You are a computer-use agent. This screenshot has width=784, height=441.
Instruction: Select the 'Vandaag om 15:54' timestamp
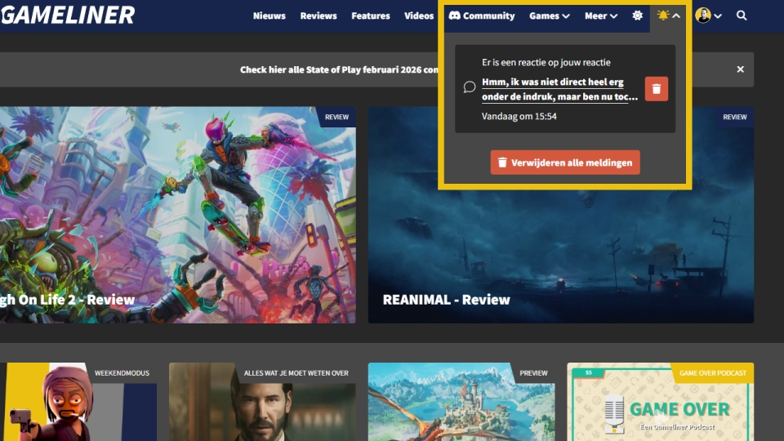pos(519,116)
